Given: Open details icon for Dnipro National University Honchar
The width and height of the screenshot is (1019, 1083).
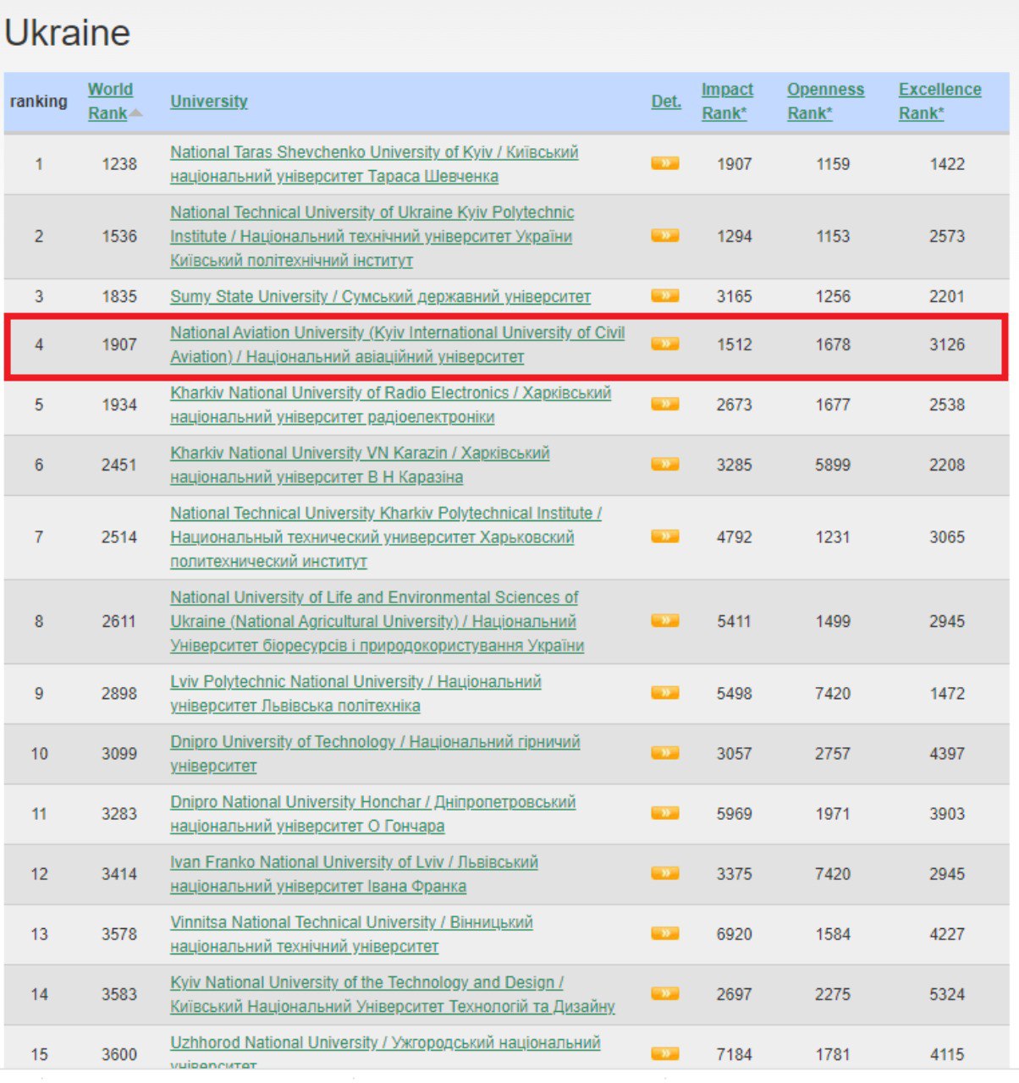Looking at the screenshot, I should [665, 812].
